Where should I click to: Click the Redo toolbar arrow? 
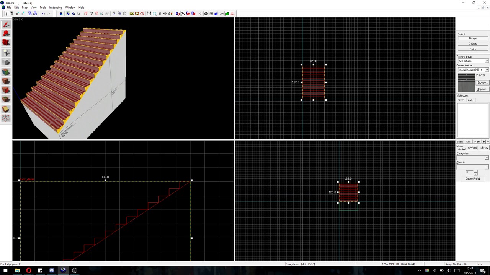(49, 13)
